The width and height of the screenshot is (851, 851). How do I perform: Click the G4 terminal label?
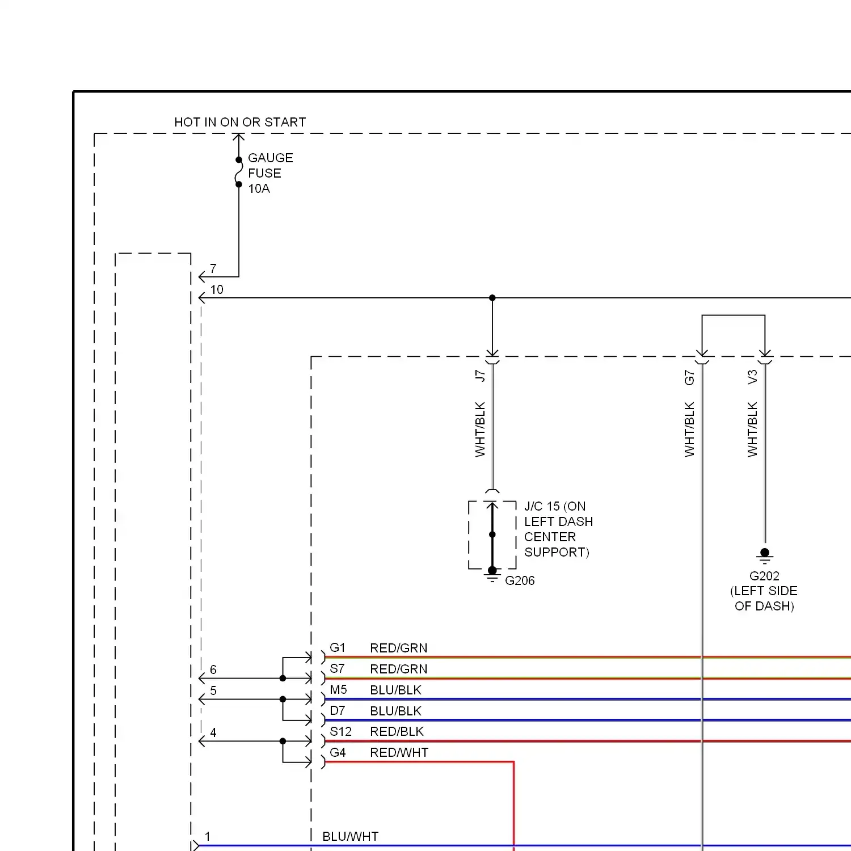(338, 752)
